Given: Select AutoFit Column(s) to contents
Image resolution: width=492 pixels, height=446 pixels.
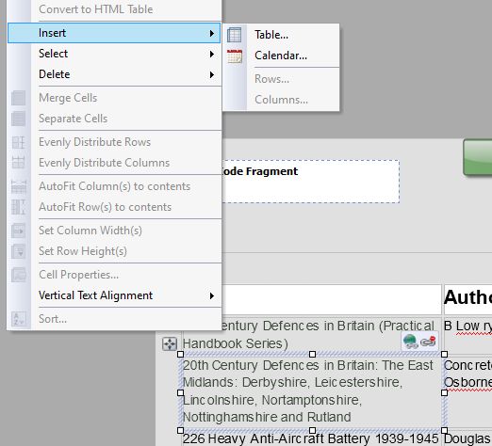Looking at the screenshot, I should 115,186.
